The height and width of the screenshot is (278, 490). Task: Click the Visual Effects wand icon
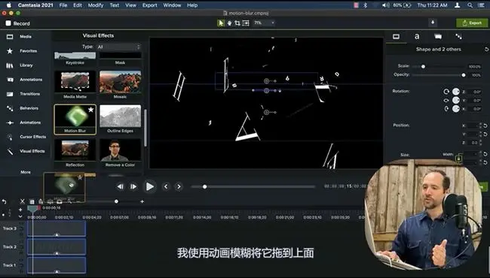[10, 151]
